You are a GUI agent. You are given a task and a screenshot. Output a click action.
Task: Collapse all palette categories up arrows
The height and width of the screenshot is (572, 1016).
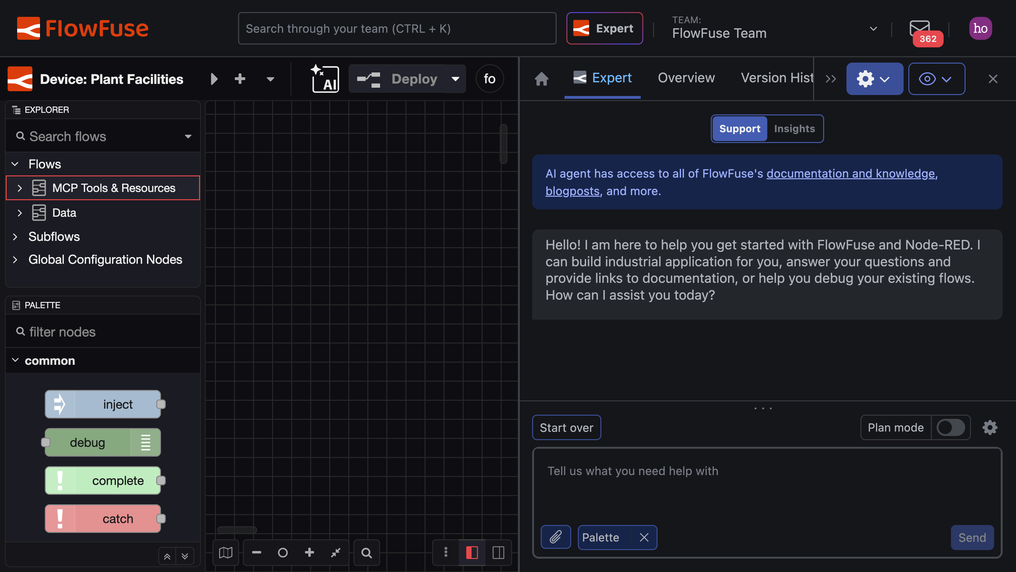[x=167, y=557]
